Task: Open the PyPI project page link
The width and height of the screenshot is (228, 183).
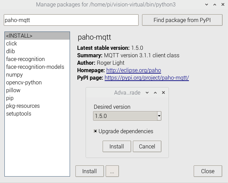Action: point(146,78)
